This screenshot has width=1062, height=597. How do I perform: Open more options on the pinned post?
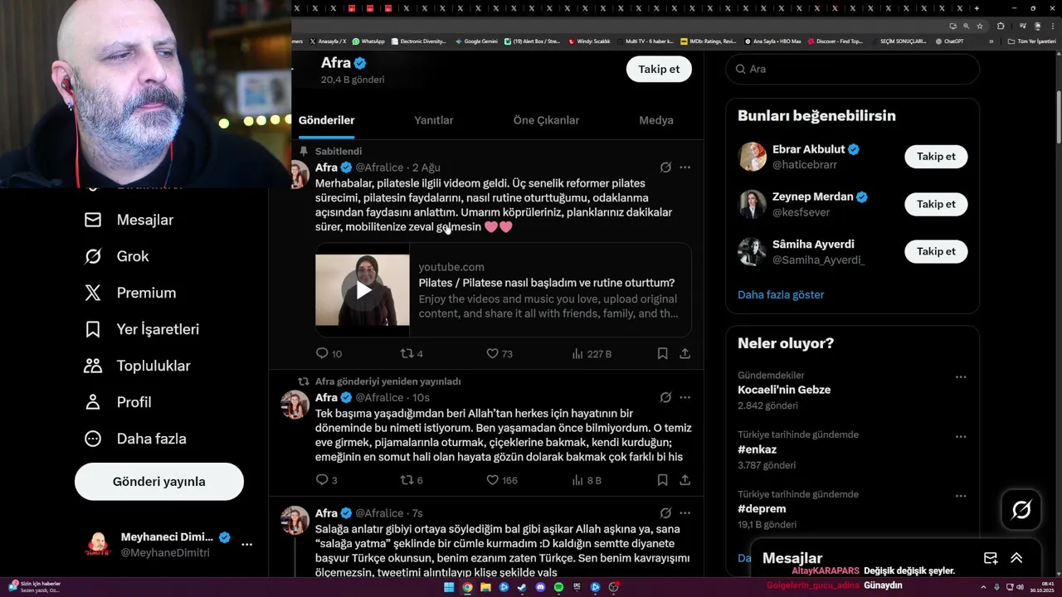[x=684, y=167]
